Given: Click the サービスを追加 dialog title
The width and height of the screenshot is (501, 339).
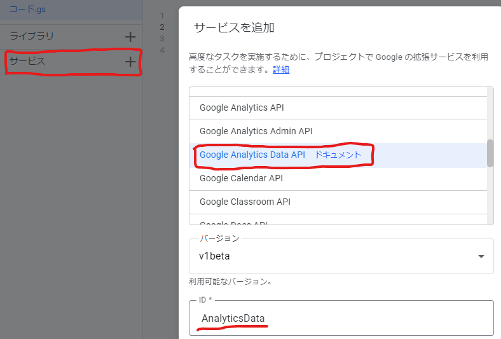Looking at the screenshot, I should (234, 27).
